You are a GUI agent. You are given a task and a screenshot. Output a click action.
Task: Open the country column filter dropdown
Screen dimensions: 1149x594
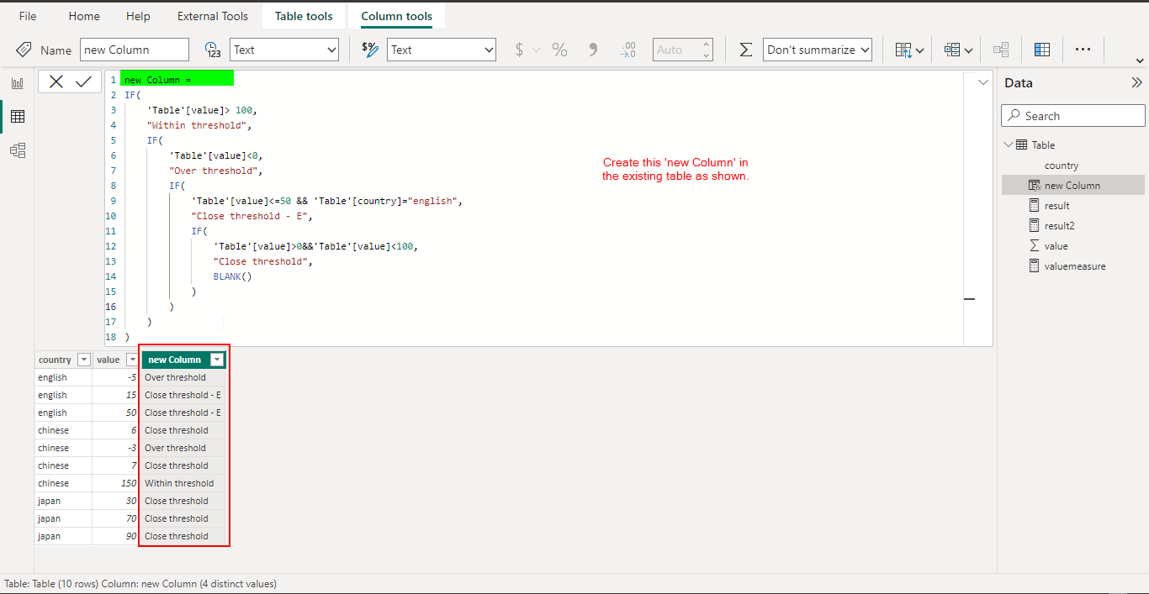coord(83,360)
